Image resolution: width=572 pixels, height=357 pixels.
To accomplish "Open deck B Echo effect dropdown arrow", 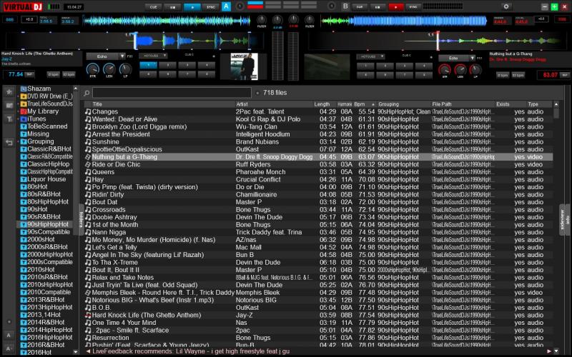I will [x=472, y=58].
